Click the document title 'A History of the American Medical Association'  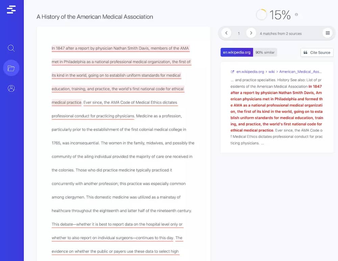[95, 17]
